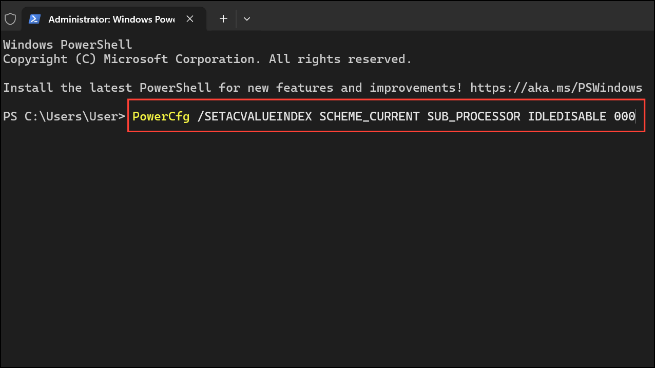Click the PowerShell icon on the tab
Image resolution: width=655 pixels, height=368 pixels.
[34, 19]
